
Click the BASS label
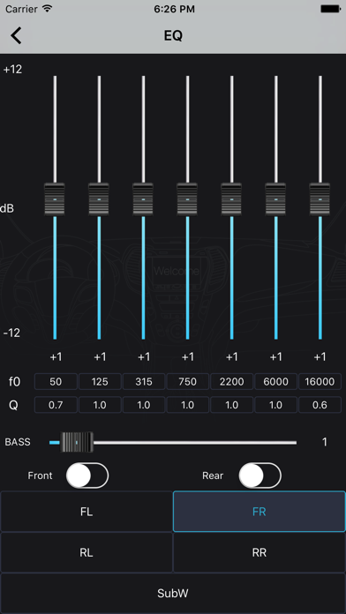[x=18, y=442]
